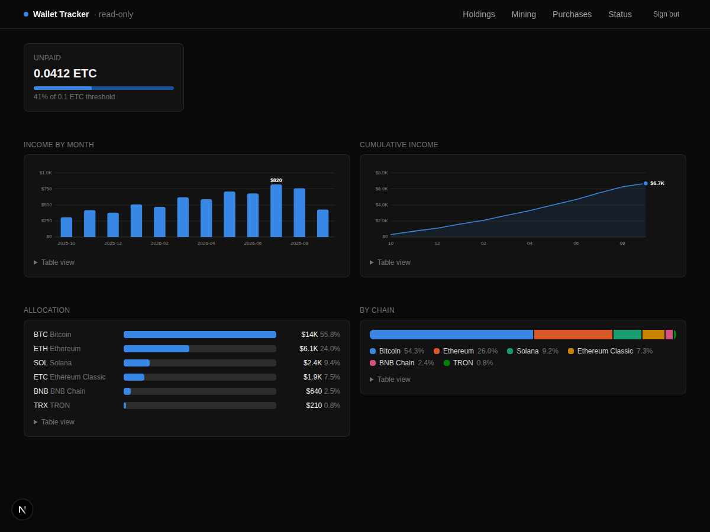Click the blue dot beside Wallet Tracker

tap(26, 14)
